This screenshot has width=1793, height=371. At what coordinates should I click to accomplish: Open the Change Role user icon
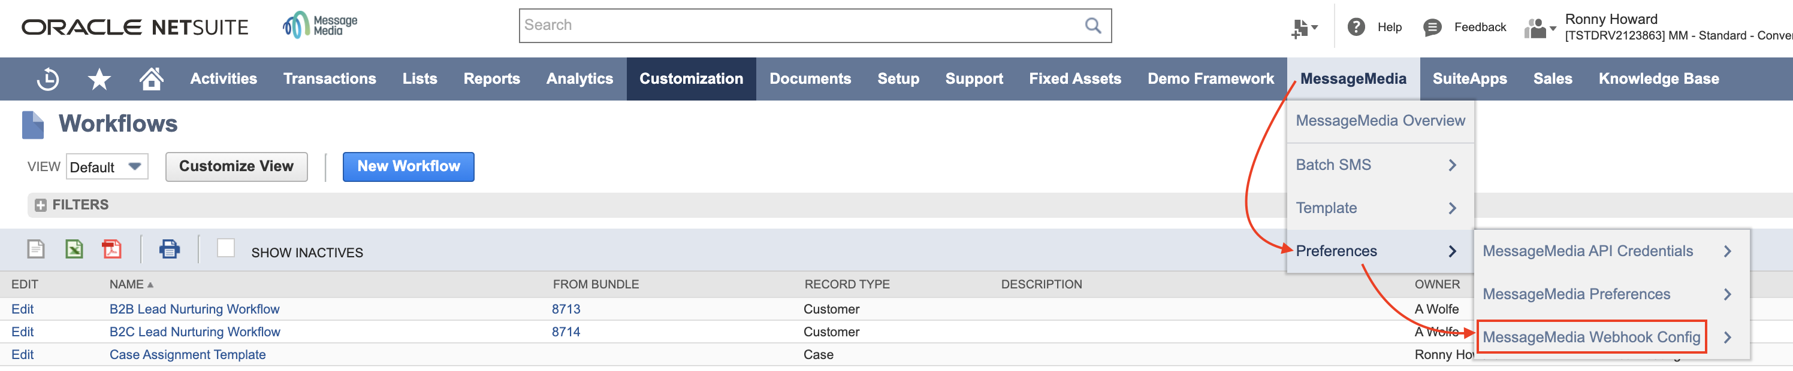(1540, 29)
